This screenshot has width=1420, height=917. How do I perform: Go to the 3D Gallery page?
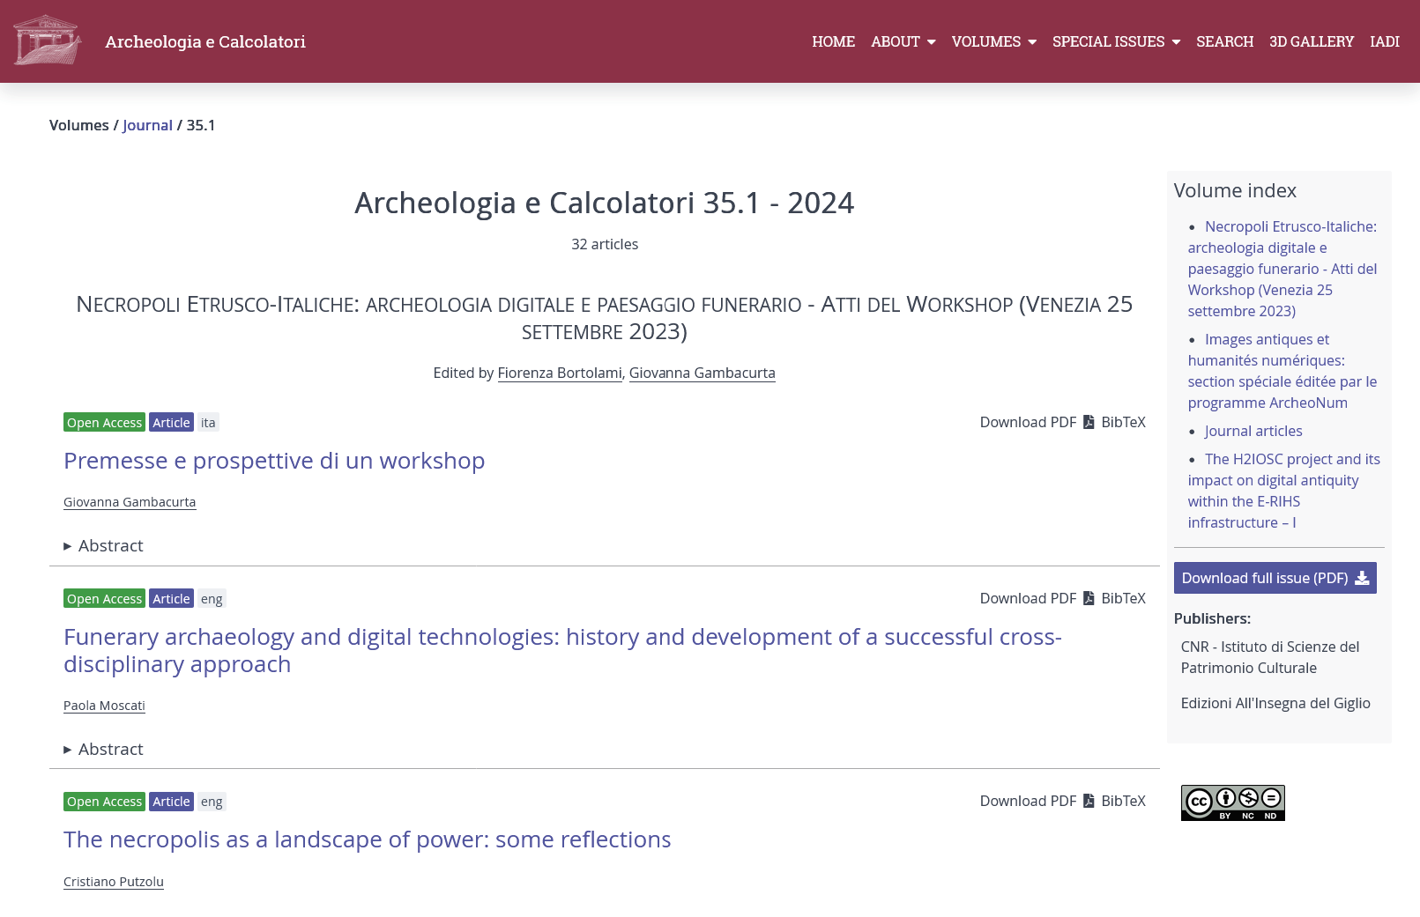click(x=1311, y=41)
